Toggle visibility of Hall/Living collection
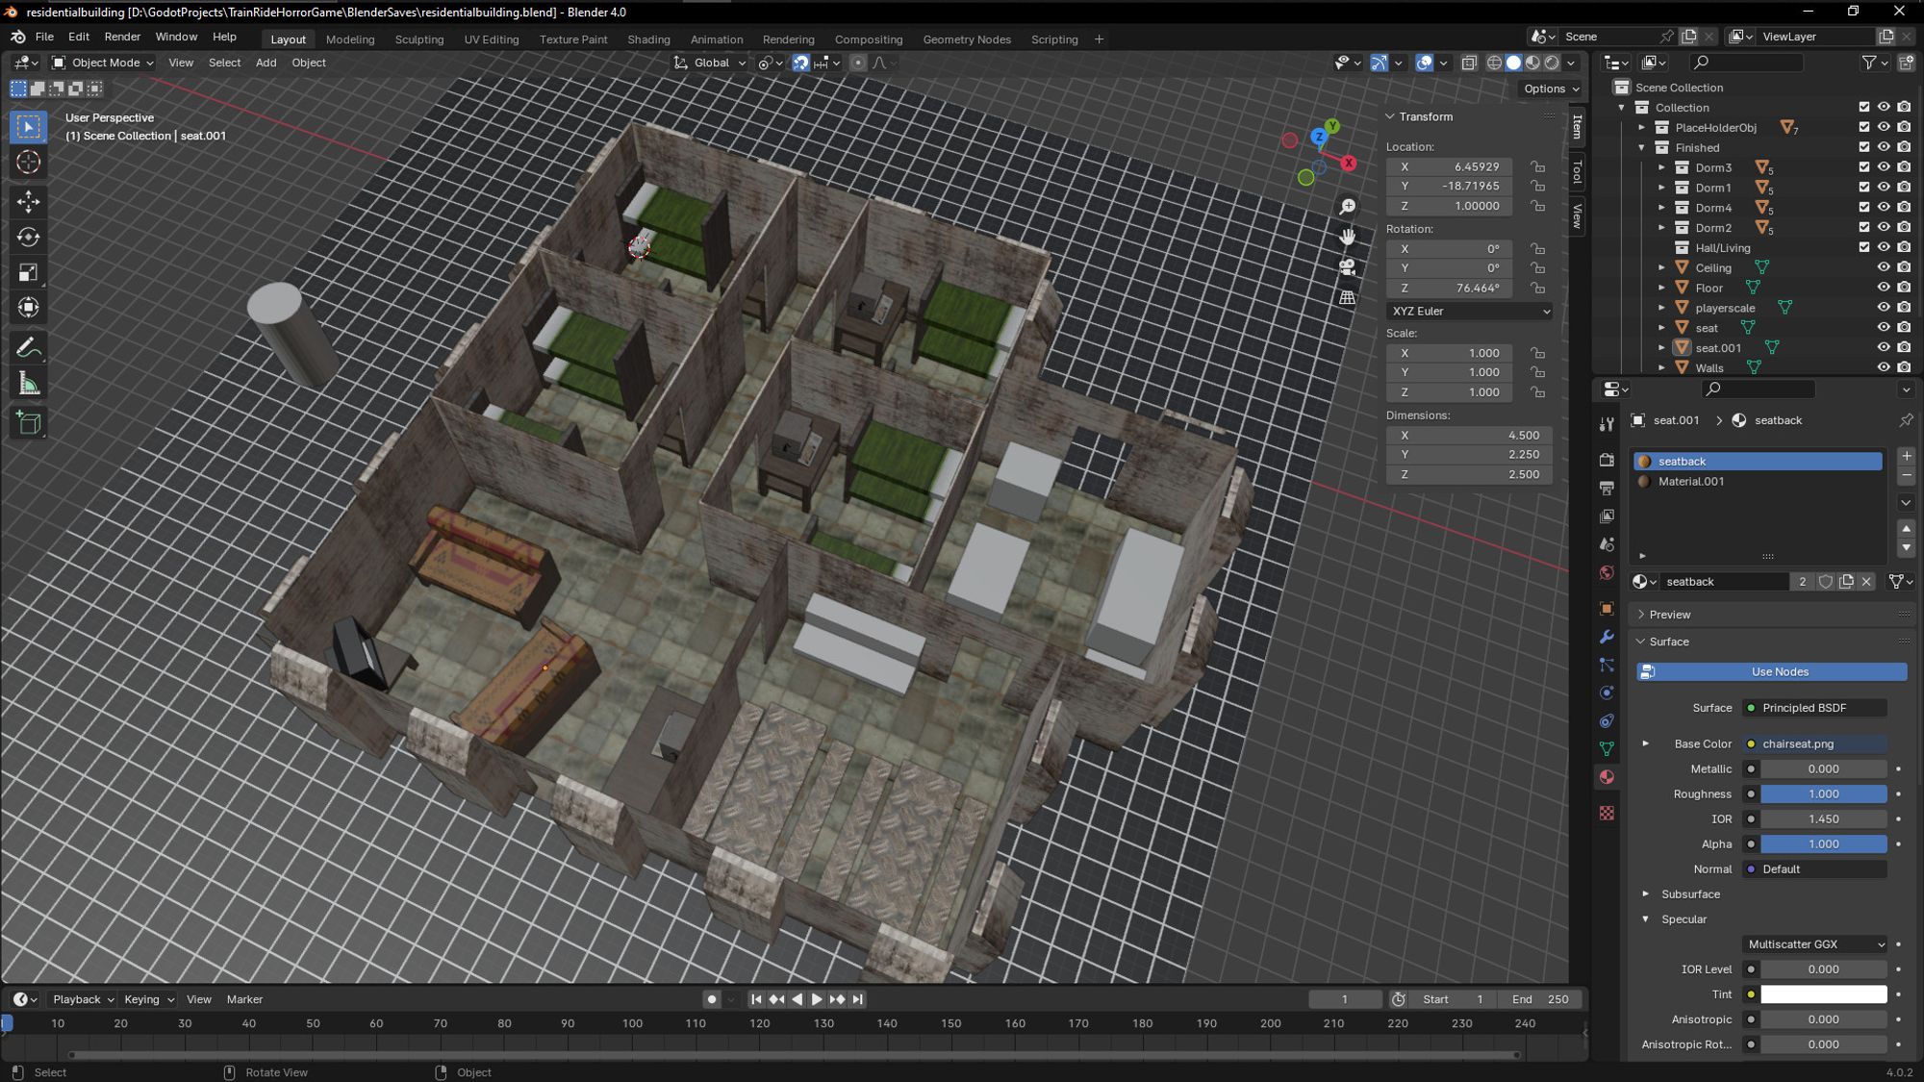1924x1082 pixels. point(1882,247)
